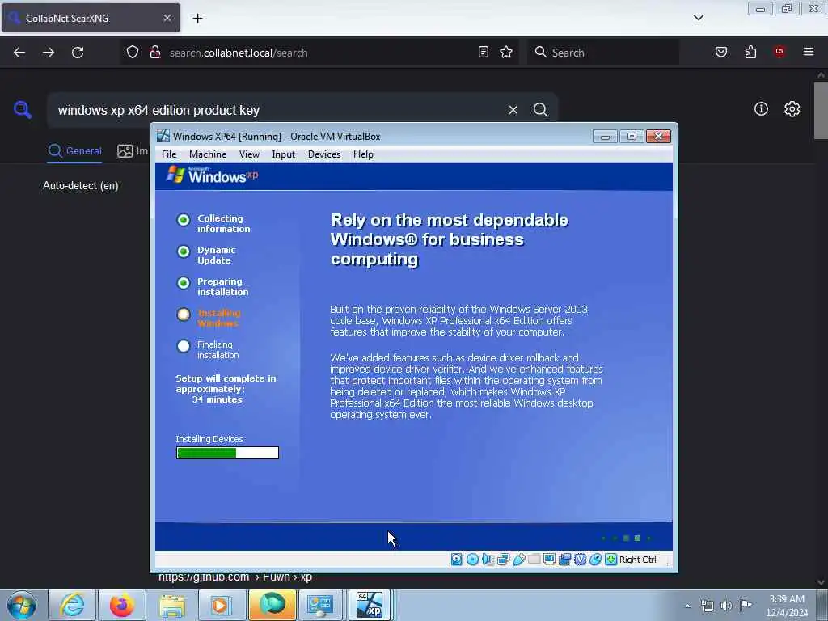Open a new browser tab
828x621 pixels.
coord(197,19)
